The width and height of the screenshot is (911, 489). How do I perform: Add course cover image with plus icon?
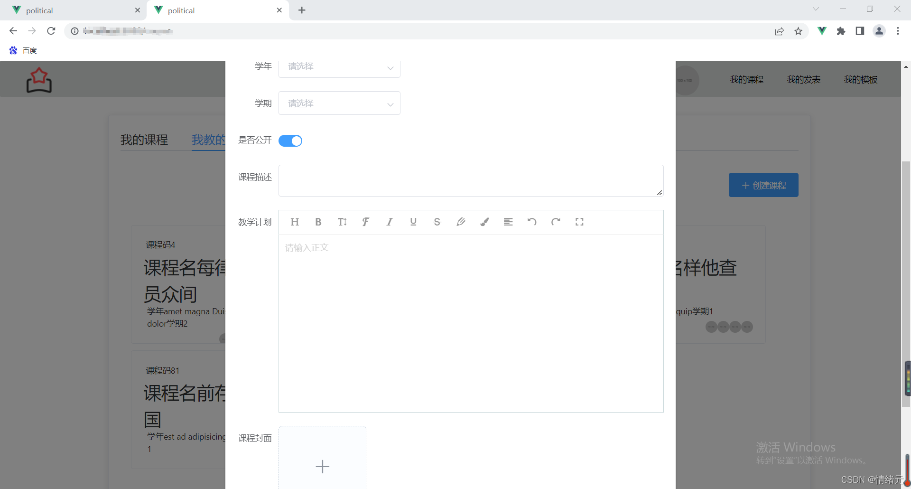(322, 466)
